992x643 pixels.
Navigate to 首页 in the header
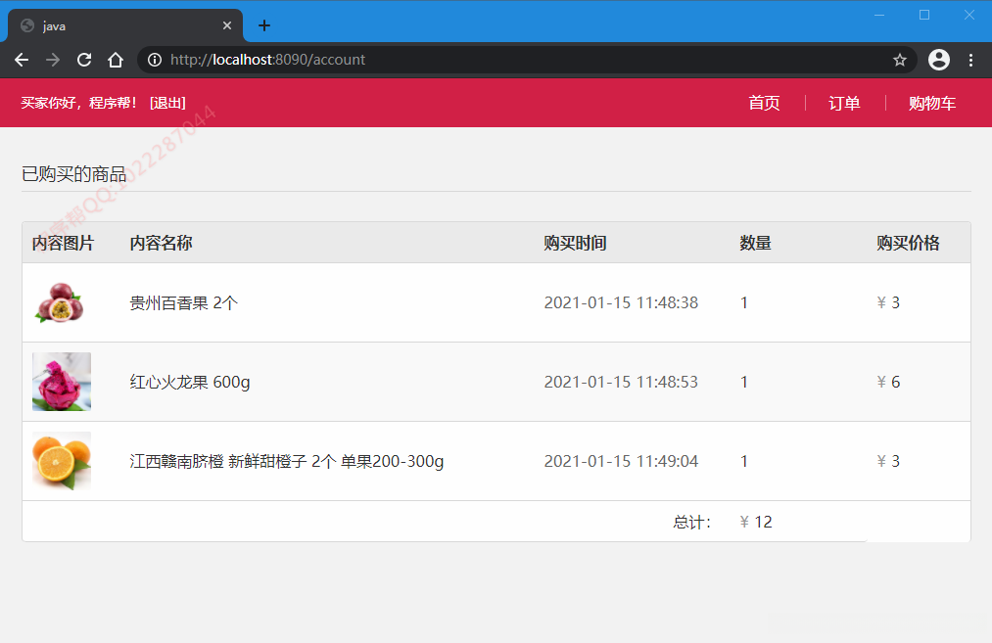pyautogui.click(x=764, y=103)
